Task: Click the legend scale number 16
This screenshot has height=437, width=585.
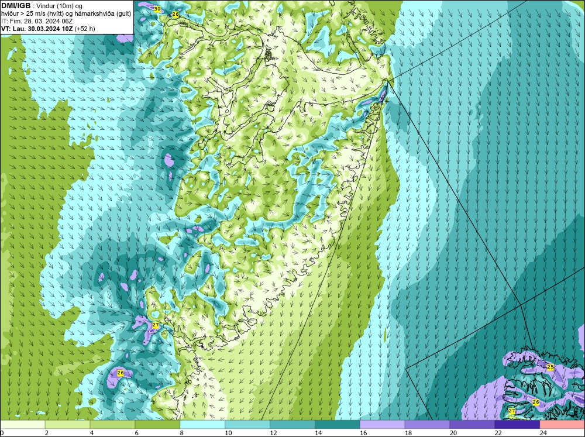Action: [363, 433]
